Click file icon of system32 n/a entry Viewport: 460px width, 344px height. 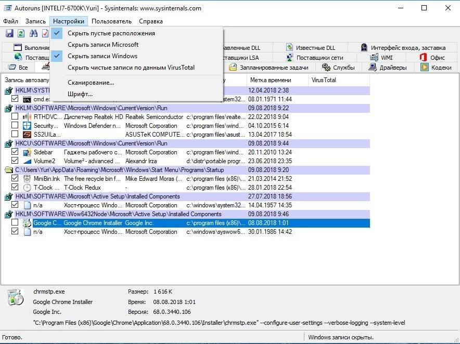point(27,205)
